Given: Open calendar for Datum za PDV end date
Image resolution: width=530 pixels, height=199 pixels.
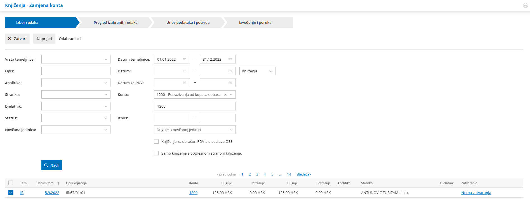Looking at the screenshot, I should tap(230, 83).
